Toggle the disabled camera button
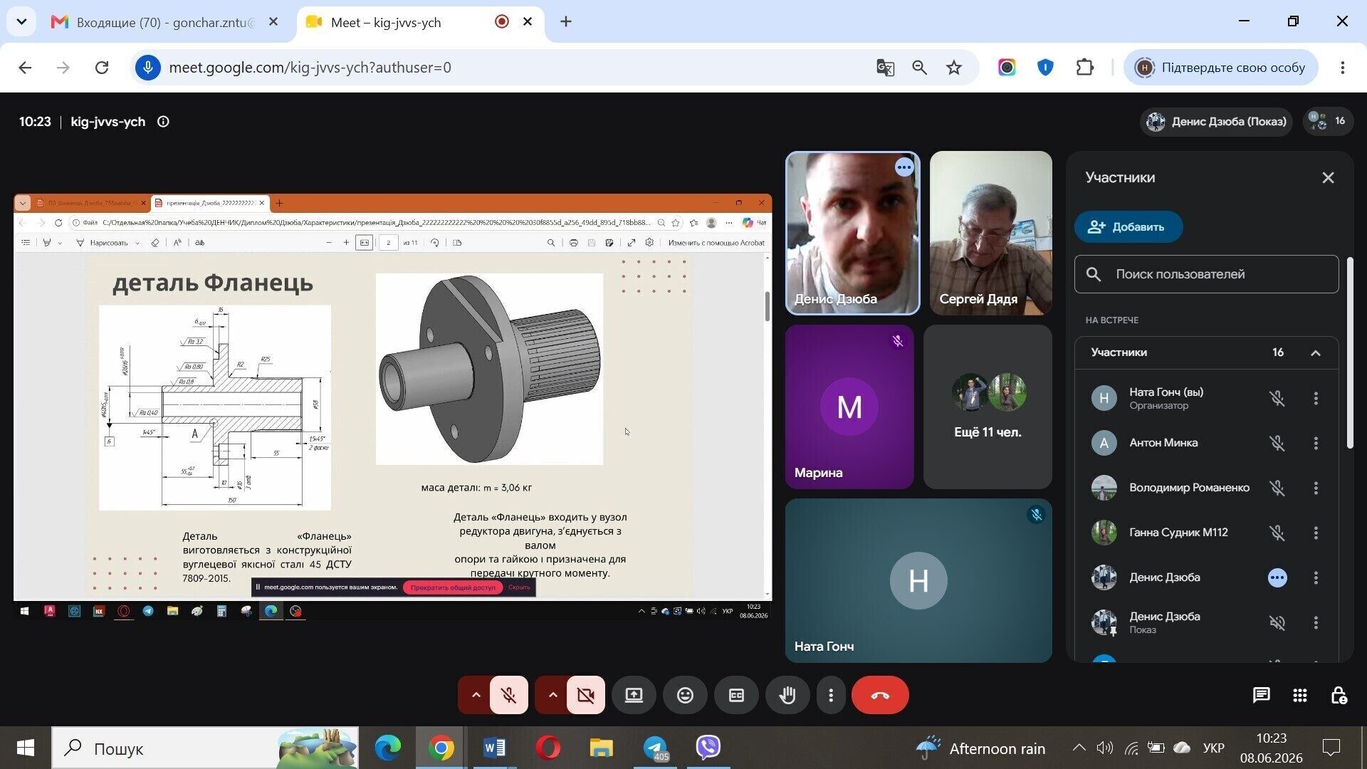 (x=586, y=695)
